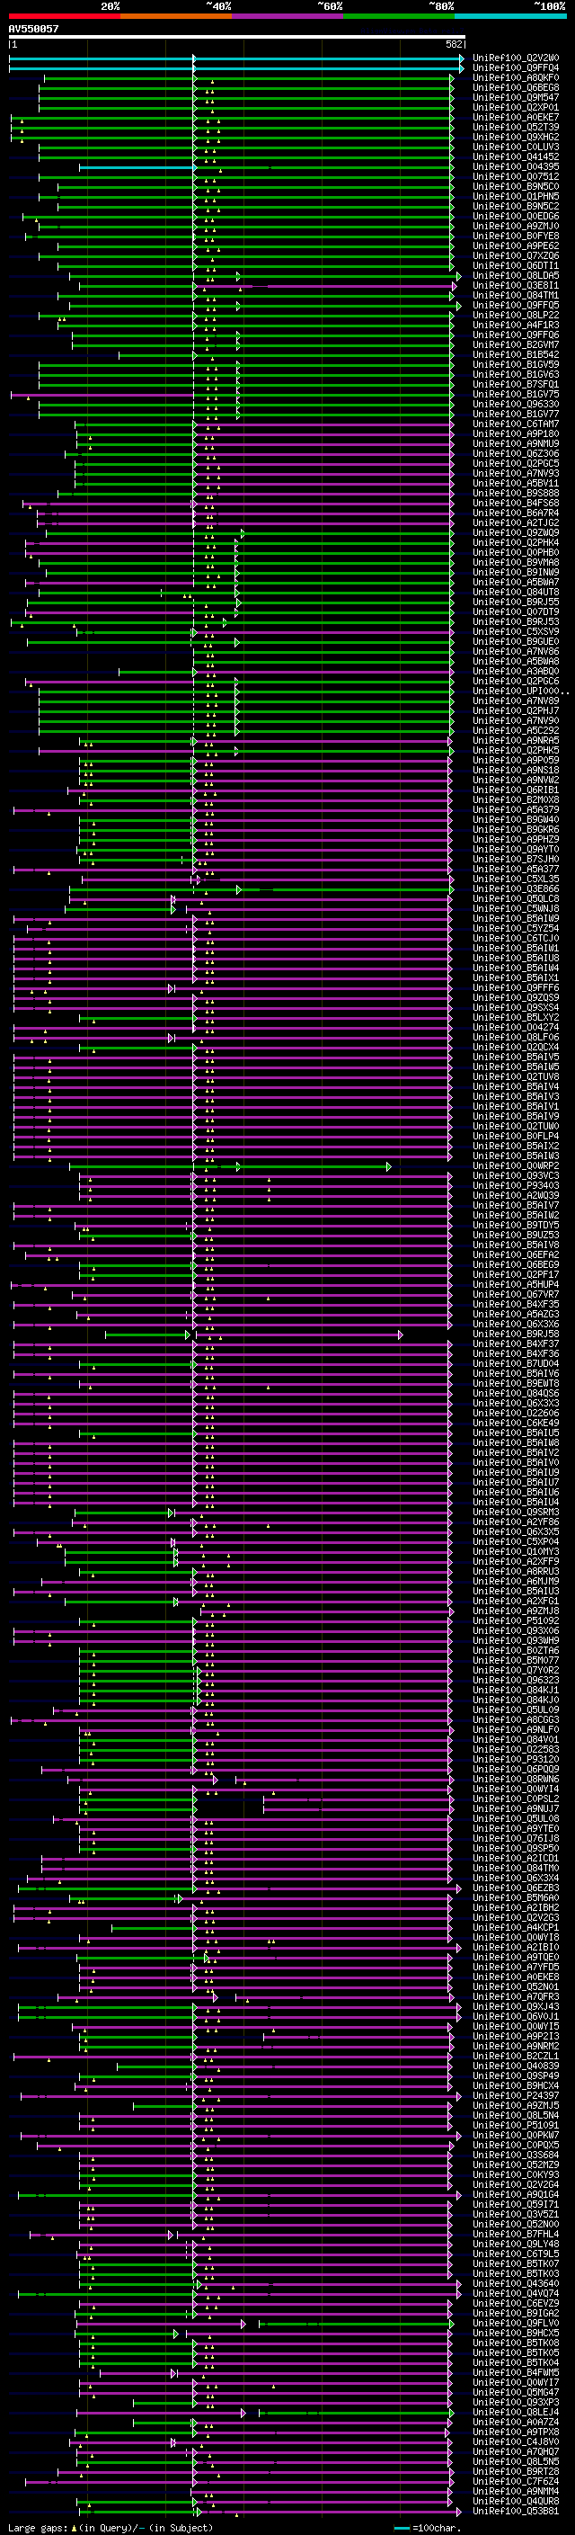The image size is (575, 2535).
Task: Open hit UniRef100_Q9M547
Action: [x=516, y=97]
